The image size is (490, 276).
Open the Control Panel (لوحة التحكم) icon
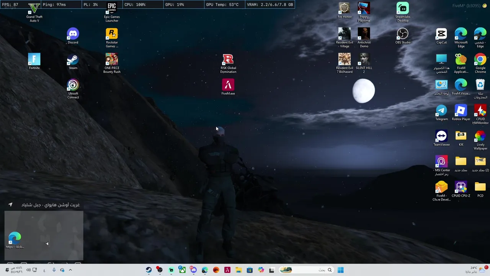pyautogui.click(x=441, y=87)
